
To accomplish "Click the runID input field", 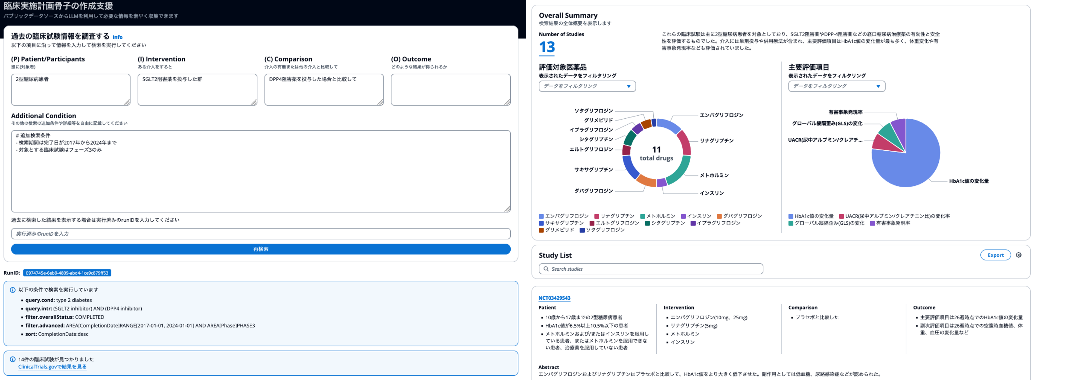I will [260, 234].
